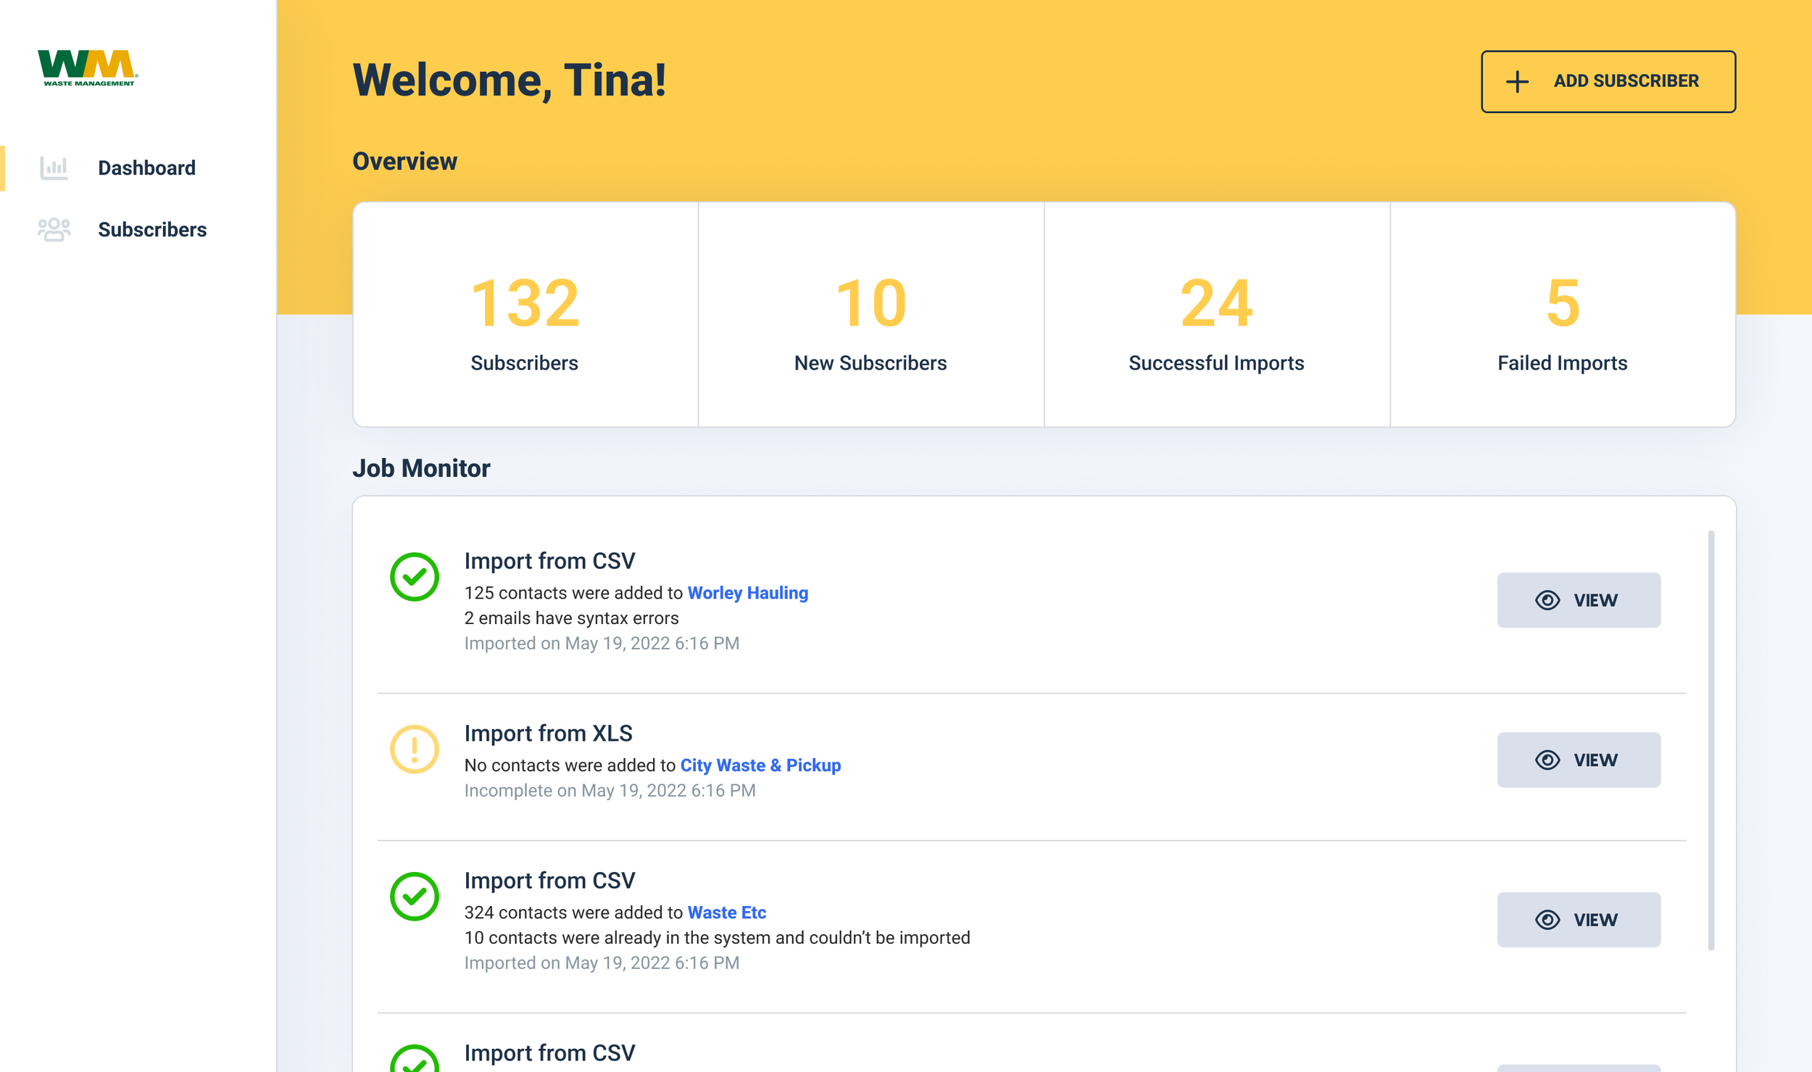Click the yellow warning icon on XLS import
Image resolution: width=1812 pixels, height=1072 pixels.
coord(415,749)
